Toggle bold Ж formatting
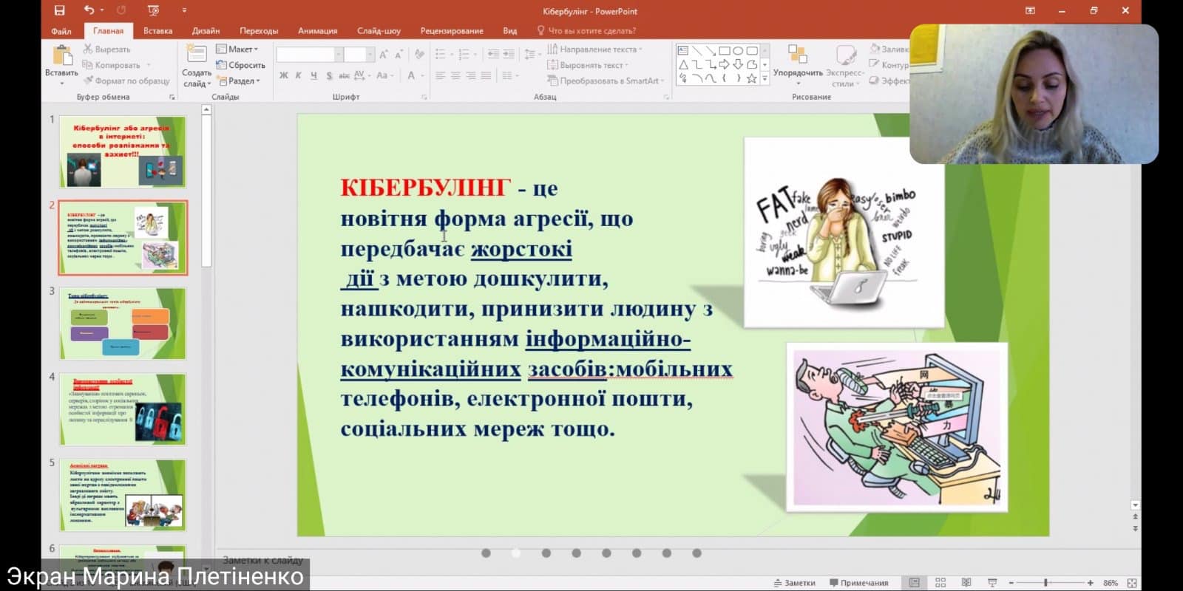The width and height of the screenshot is (1183, 591). (283, 75)
